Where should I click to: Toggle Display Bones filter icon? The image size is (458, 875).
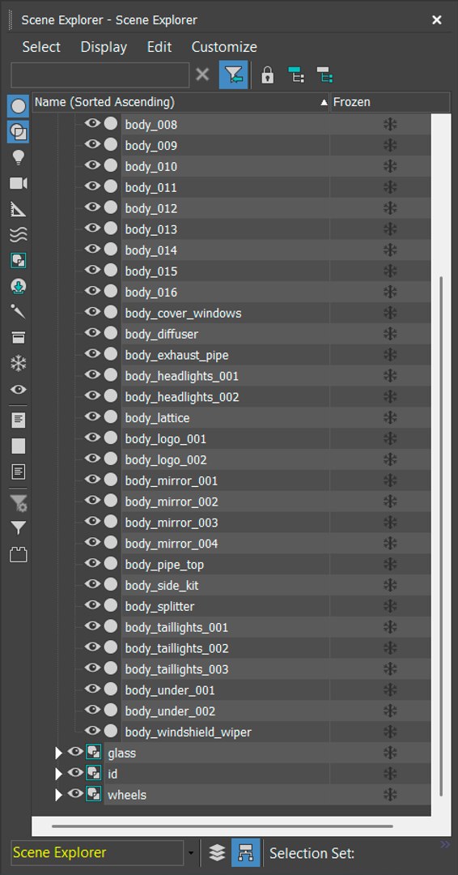19,311
